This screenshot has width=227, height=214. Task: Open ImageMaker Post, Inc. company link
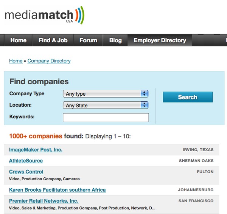(36, 150)
